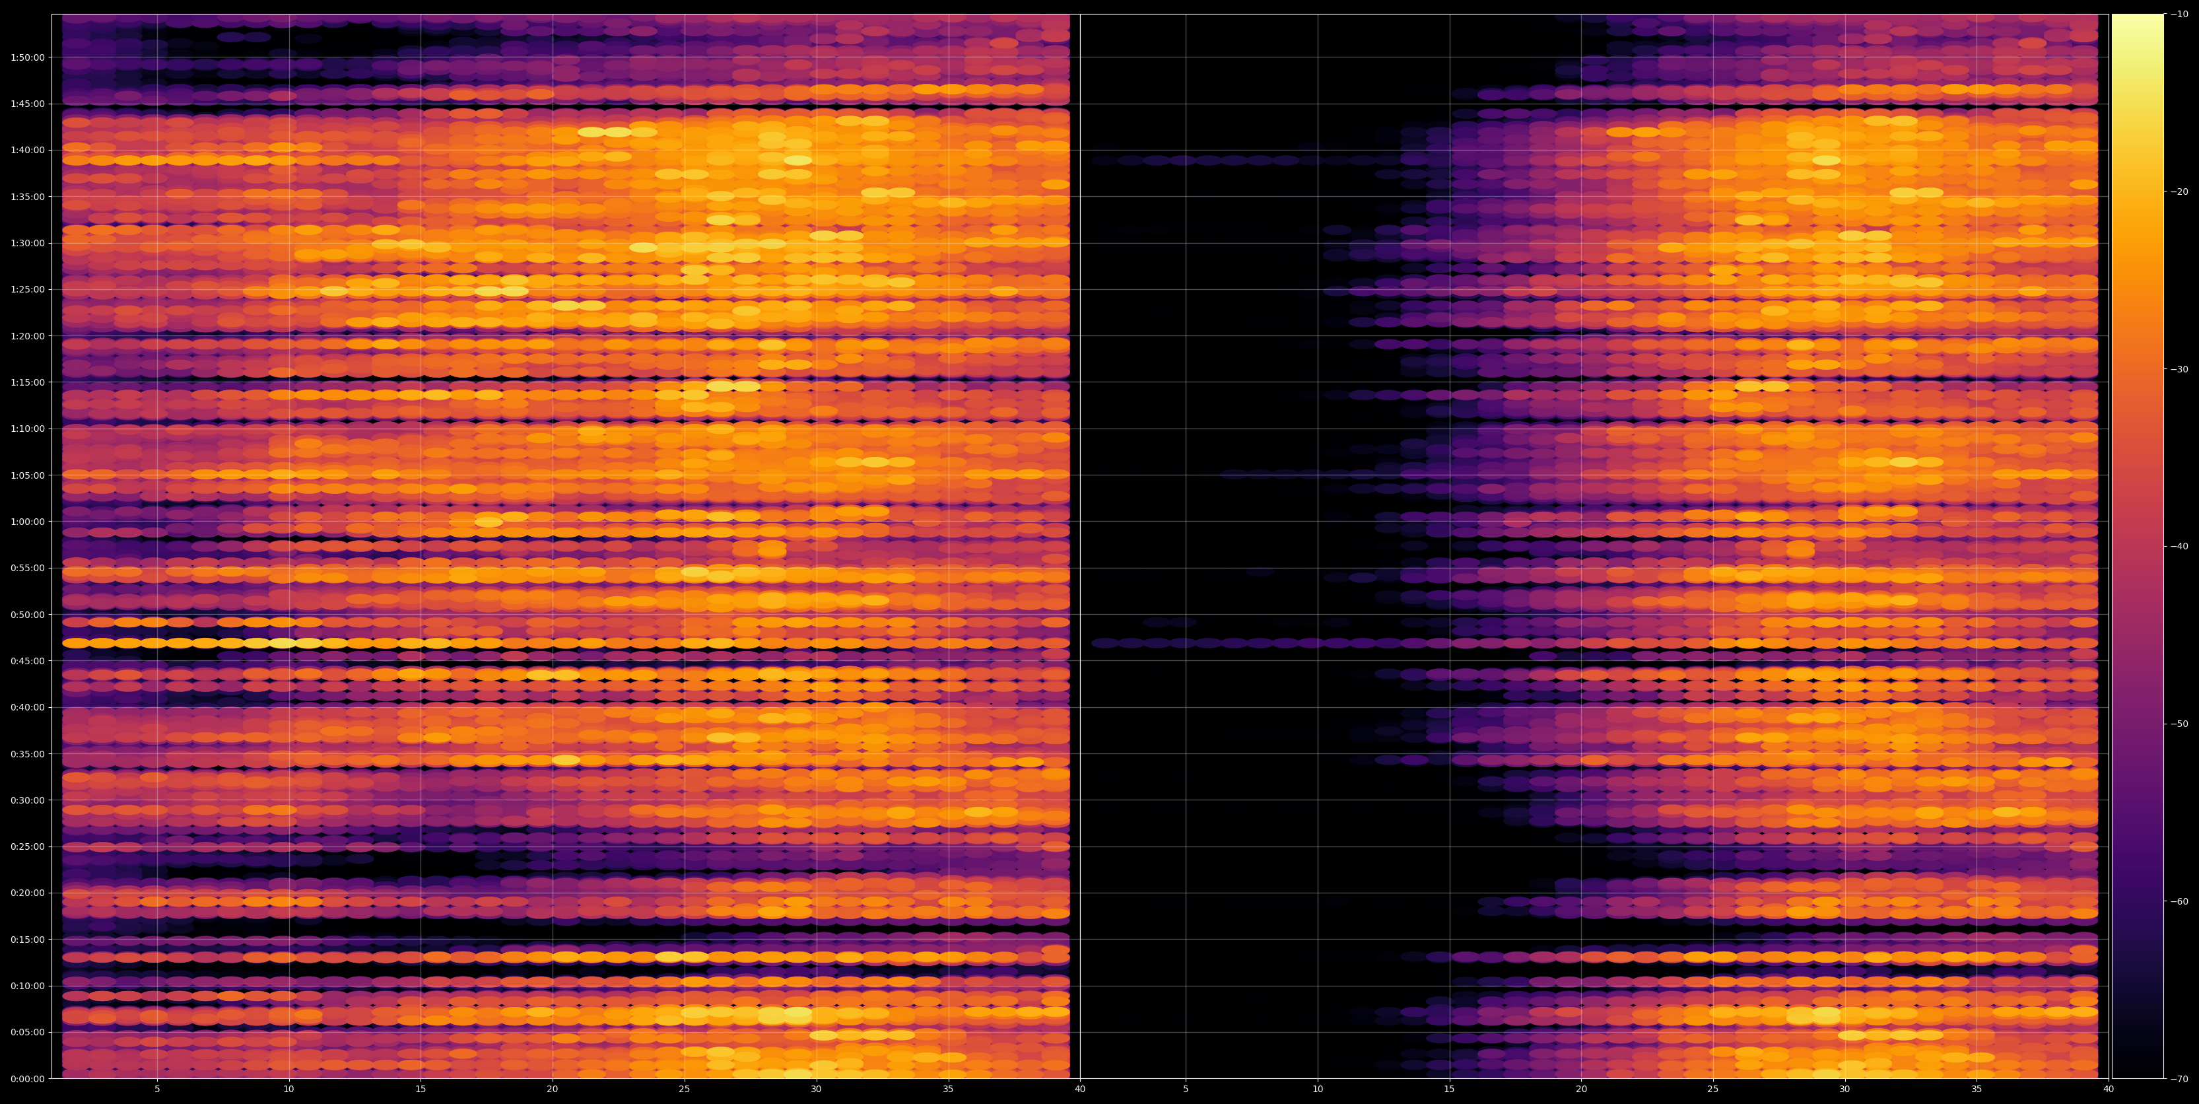
Task: Click the 0:35:00 y-axis tick label
Action: (27, 754)
